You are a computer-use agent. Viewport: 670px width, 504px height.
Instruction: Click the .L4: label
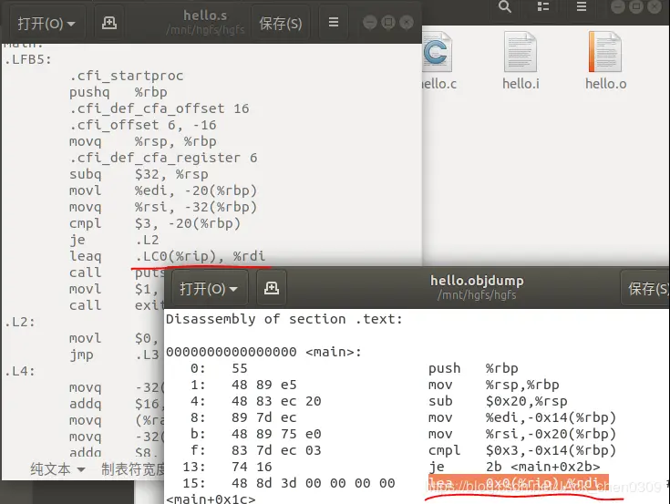point(20,371)
